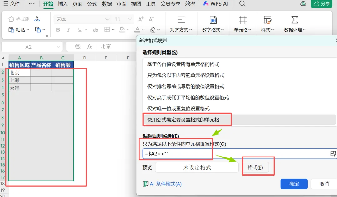Screen dimensions: 337x197
Task: Click the select-all corner triangle
Action: coord(3,58)
